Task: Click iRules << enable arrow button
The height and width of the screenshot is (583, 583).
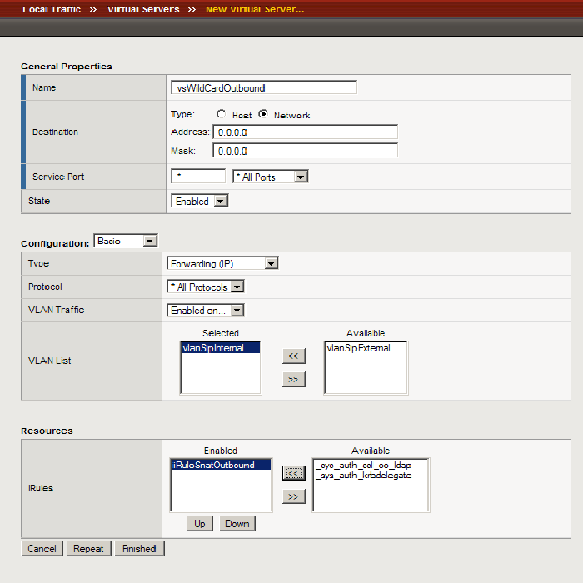Action: [293, 473]
